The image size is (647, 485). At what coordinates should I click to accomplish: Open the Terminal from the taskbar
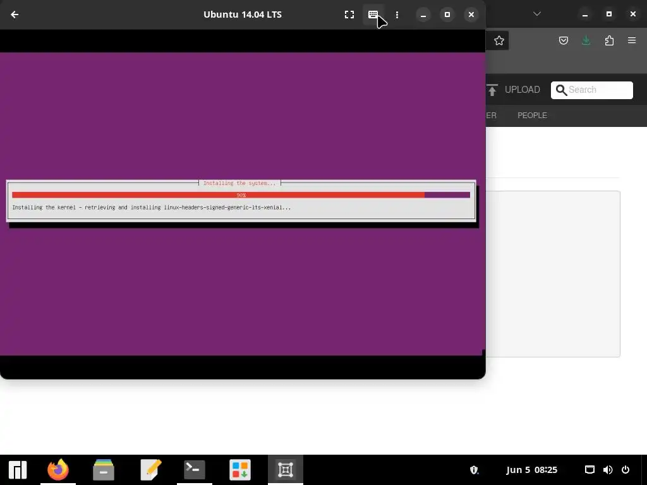(195, 470)
